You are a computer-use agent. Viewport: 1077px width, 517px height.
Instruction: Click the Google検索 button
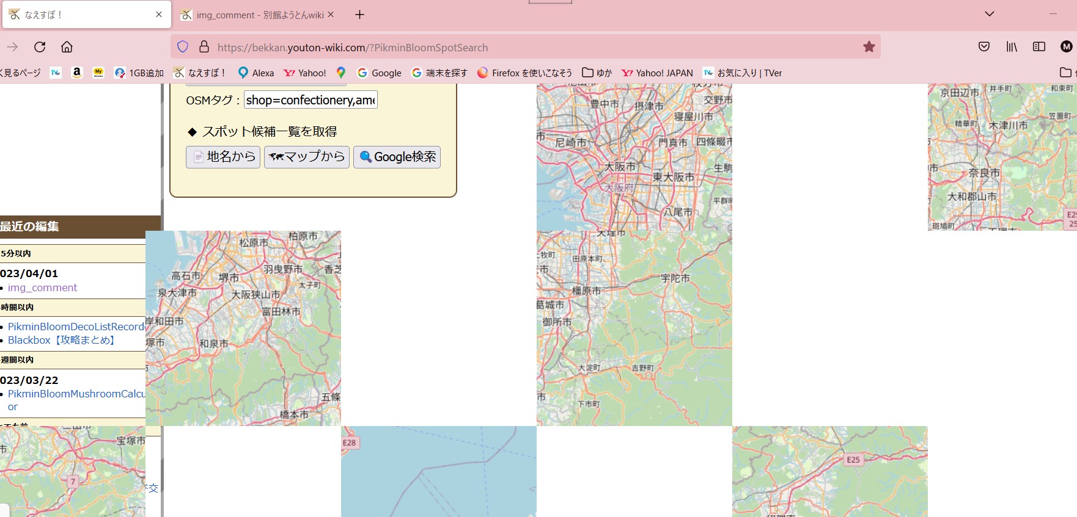(x=397, y=157)
